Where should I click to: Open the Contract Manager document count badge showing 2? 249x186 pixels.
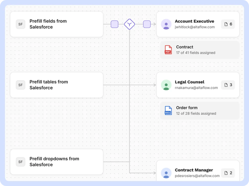pos(228,173)
